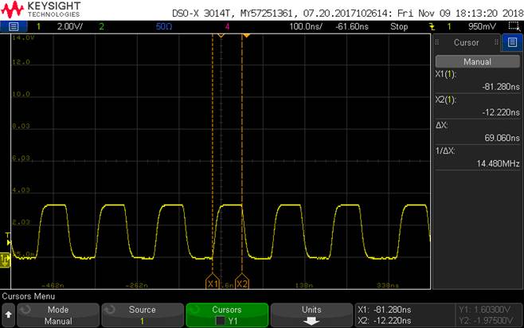Tap the Manual cursor mode button in sidebar
Screen dimensions: 524x328
(x=477, y=61)
